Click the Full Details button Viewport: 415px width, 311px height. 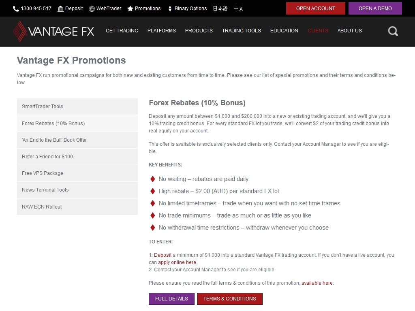[x=171, y=299]
